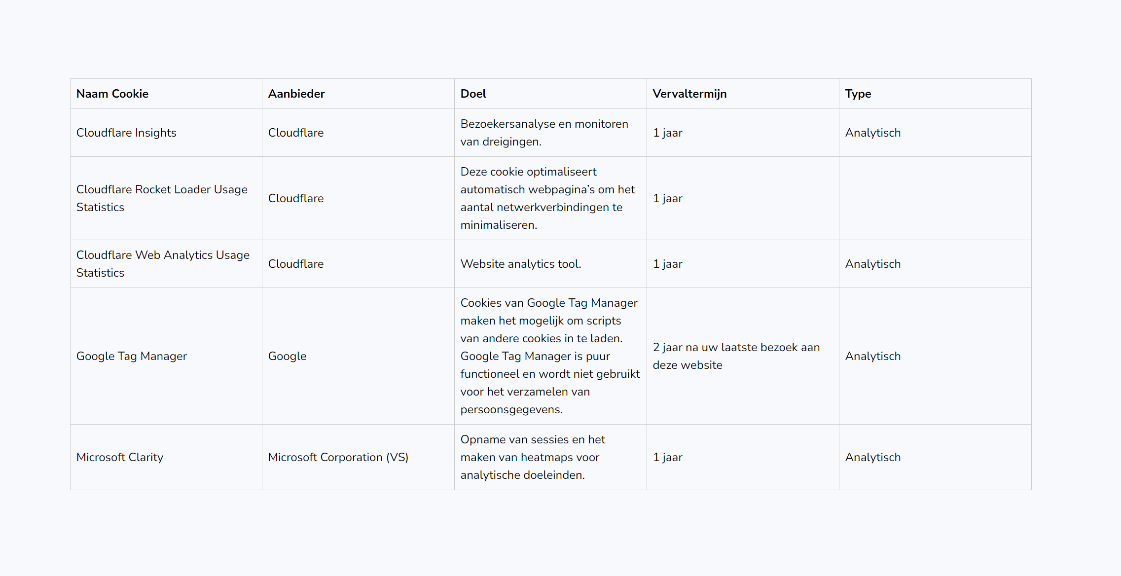
Task: Select Cloudflare Rocket Loader Usage Statistics cell
Action: (166, 198)
